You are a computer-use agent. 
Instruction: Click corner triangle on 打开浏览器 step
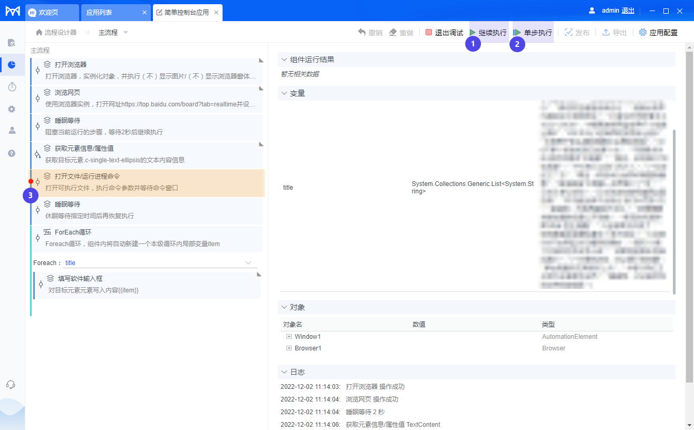pos(261,61)
